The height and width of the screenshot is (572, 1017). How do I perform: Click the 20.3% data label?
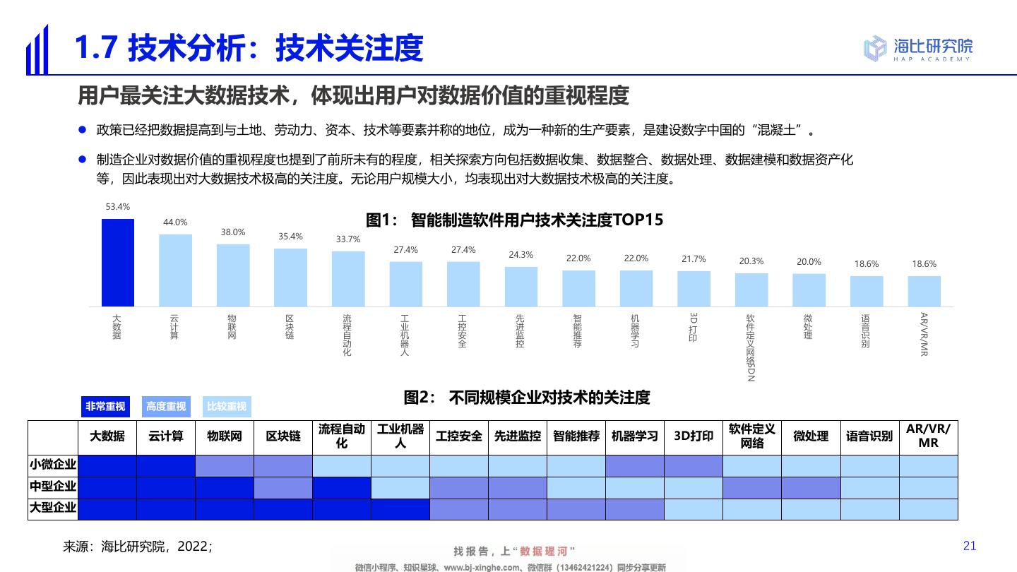click(x=751, y=261)
